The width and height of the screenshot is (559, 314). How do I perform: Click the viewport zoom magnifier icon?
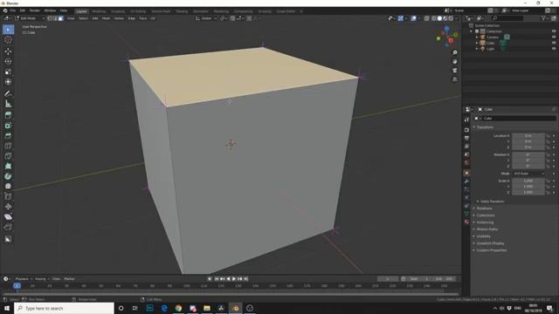[x=455, y=52]
